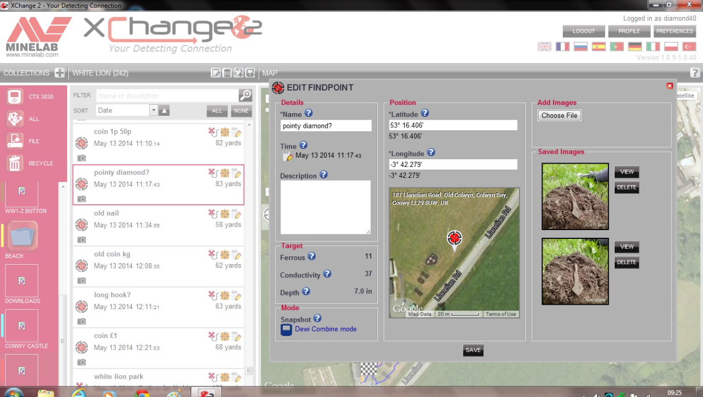Click the filter search magnifier icon

pos(246,95)
